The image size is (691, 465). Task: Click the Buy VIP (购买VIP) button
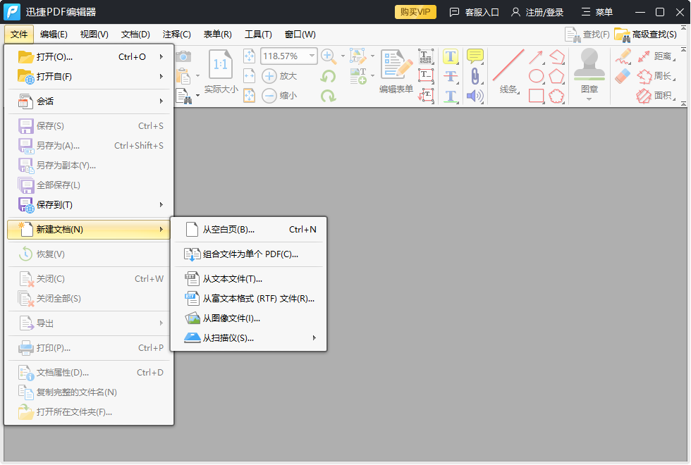[x=415, y=12]
